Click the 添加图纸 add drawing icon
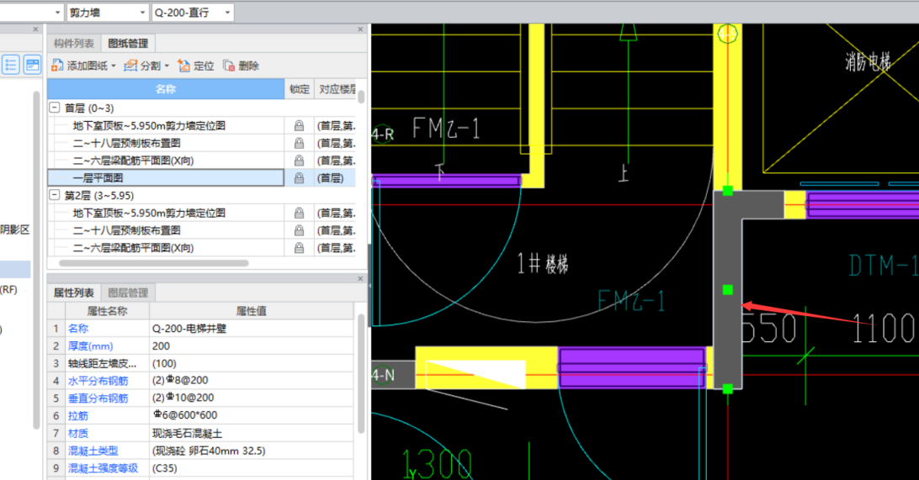 tap(57, 66)
